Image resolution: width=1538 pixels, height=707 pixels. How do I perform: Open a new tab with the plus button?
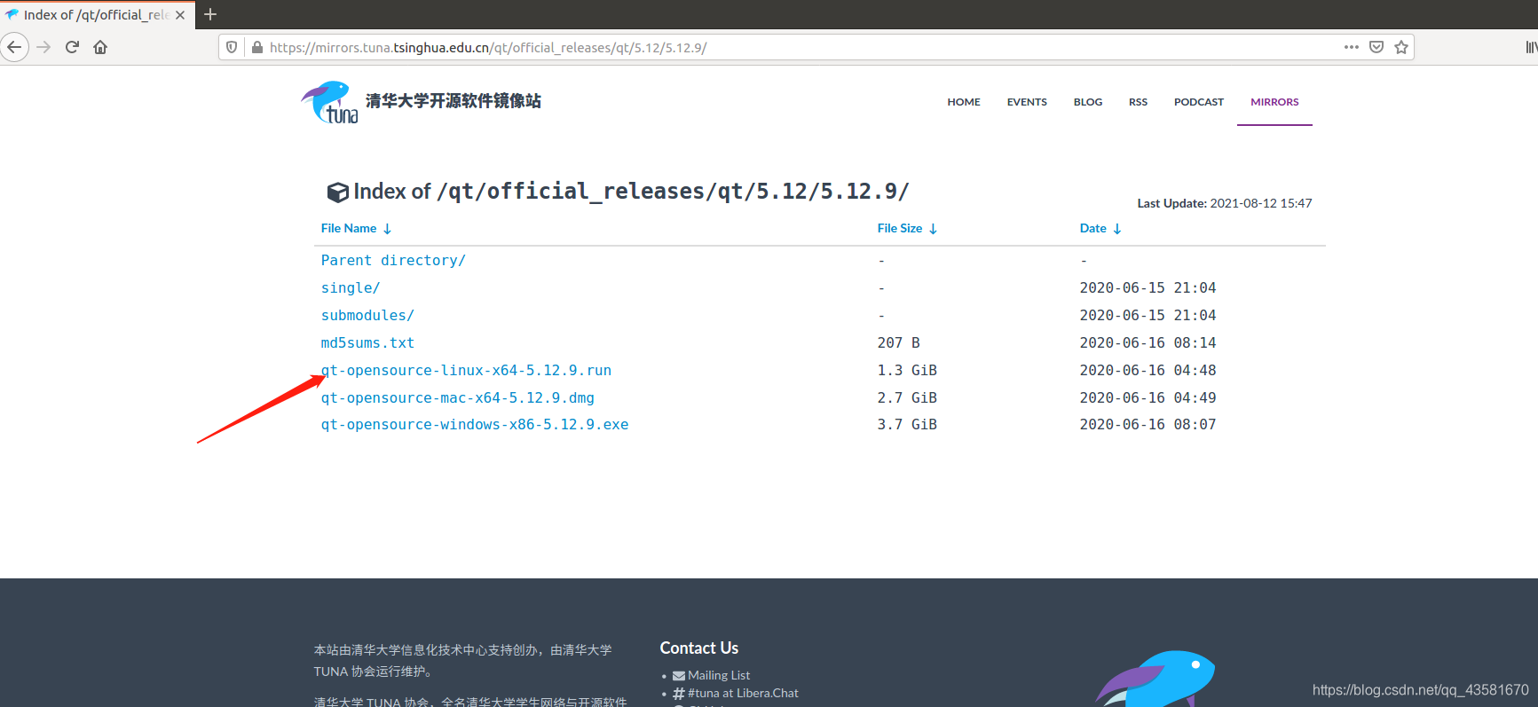[210, 14]
